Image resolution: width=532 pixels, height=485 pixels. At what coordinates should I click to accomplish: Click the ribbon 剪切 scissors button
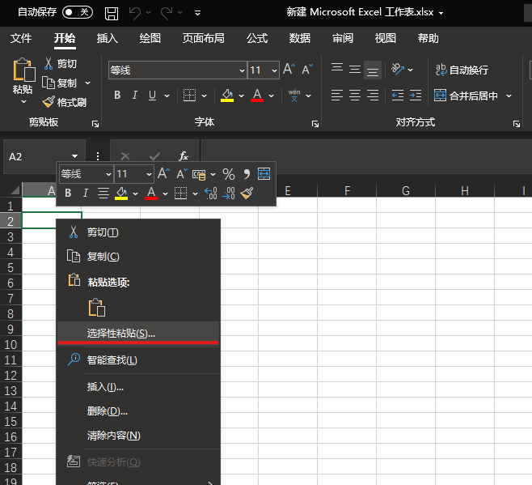coord(60,63)
